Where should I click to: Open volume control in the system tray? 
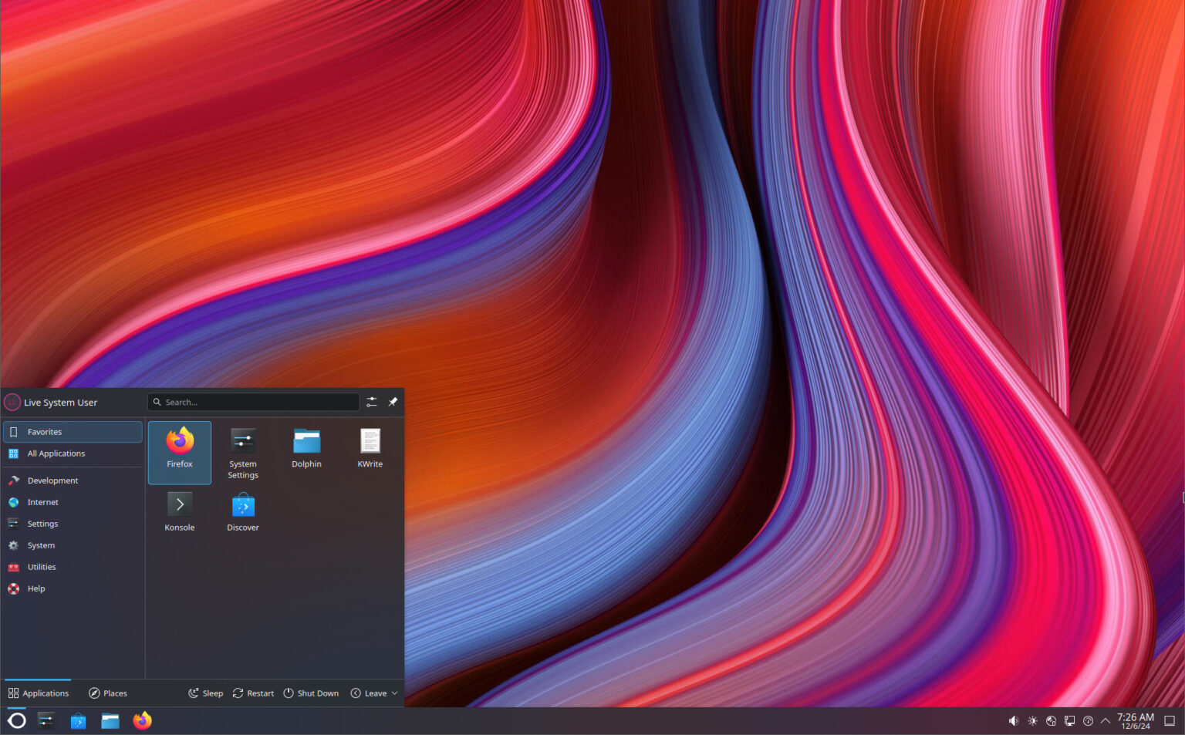pos(1013,720)
